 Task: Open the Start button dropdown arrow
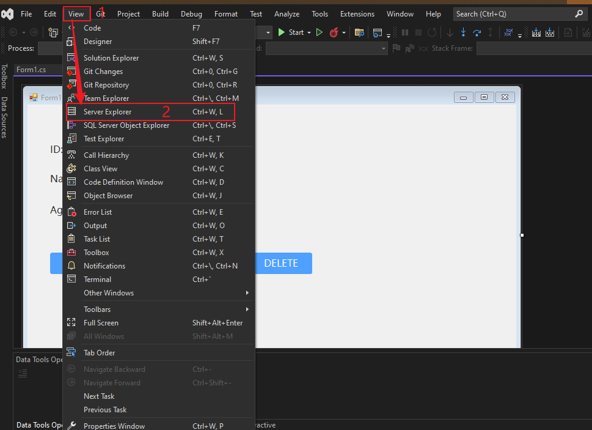tap(309, 32)
